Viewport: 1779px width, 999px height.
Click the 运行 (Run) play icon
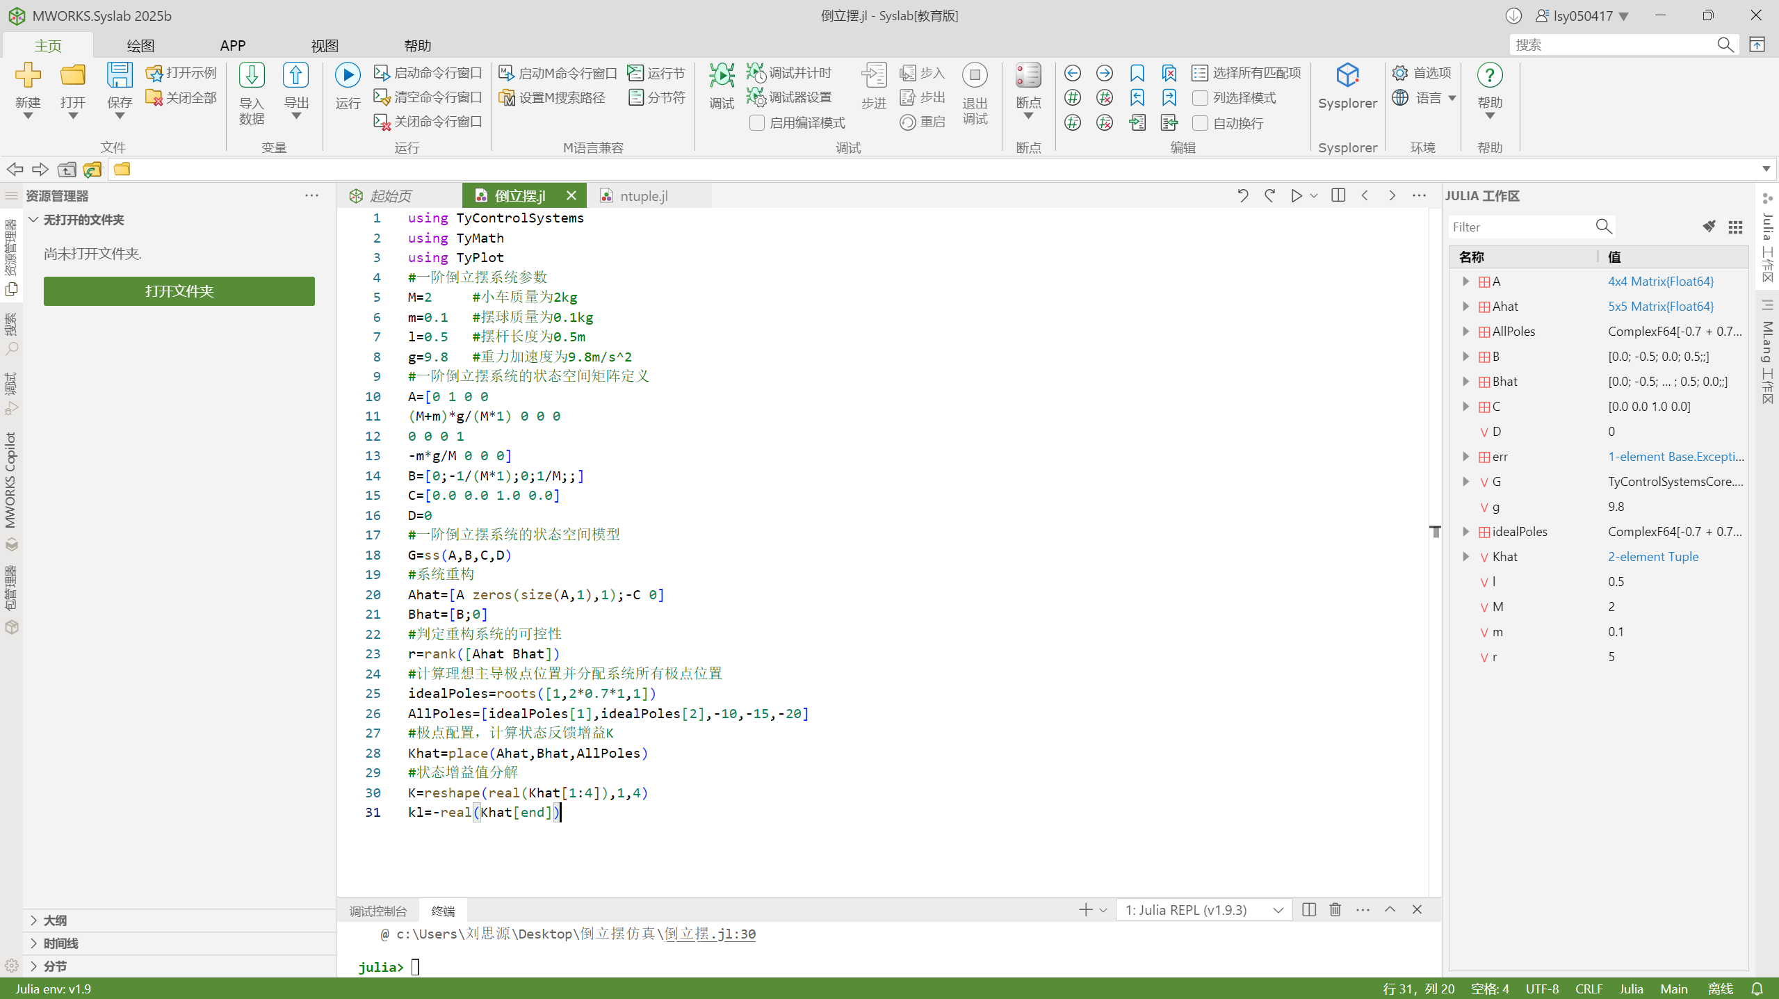(x=348, y=75)
